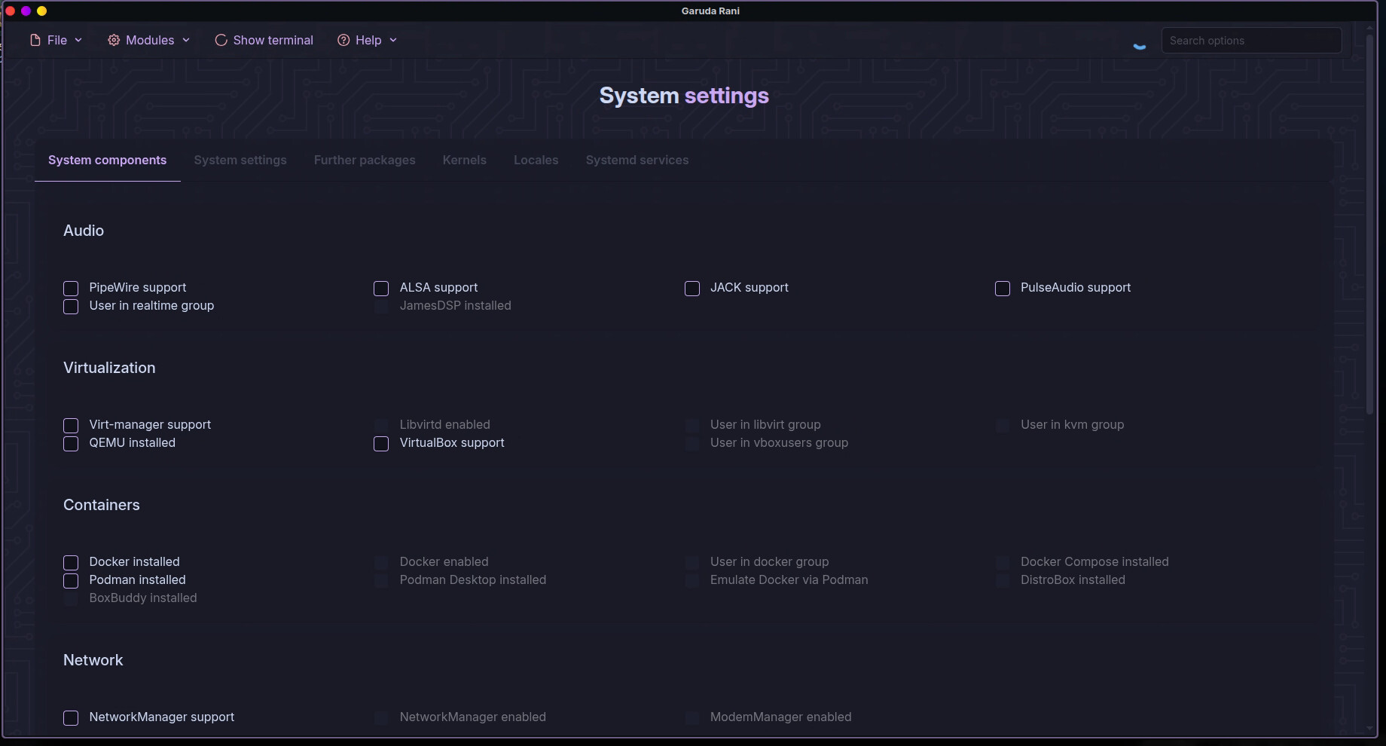Image resolution: width=1386 pixels, height=746 pixels.
Task: Click the scrollbar up arrow
Action: [x=1369, y=28]
